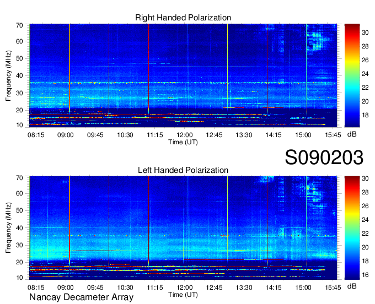Click the "Time (UT)" label under the Left Handed plot

(x=183, y=295)
